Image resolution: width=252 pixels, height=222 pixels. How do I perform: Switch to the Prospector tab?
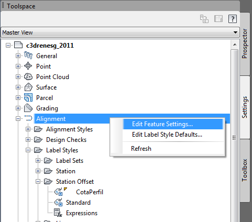click(245, 43)
